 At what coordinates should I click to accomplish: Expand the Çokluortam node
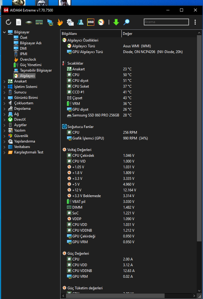pyautogui.click(x=4, y=103)
